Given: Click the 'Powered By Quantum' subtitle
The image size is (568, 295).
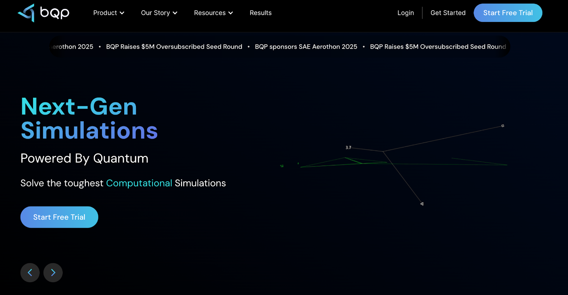Looking at the screenshot, I should click(x=84, y=158).
